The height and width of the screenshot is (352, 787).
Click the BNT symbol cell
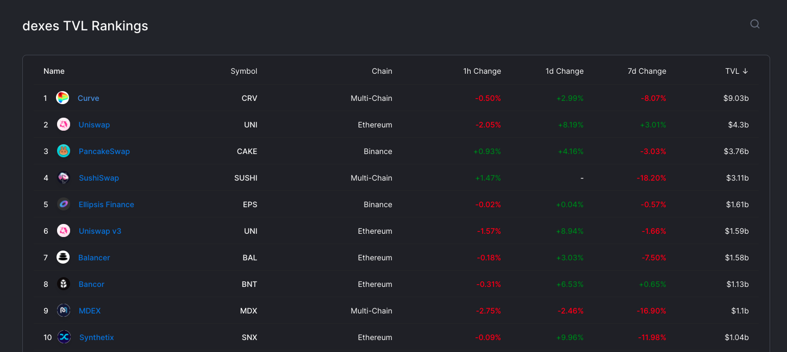pyautogui.click(x=249, y=284)
